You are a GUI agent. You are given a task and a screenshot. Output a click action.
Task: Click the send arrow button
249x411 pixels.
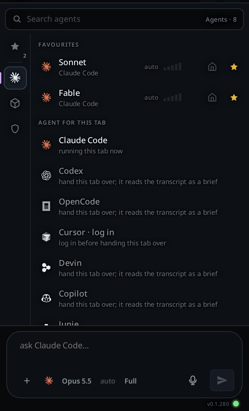[x=222, y=380]
